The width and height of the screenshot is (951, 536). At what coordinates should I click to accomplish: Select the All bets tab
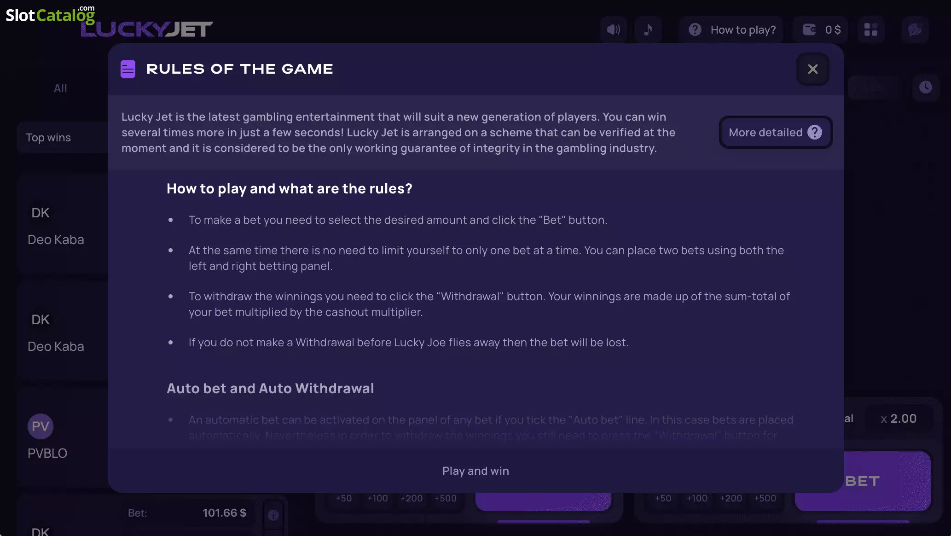(60, 88)
